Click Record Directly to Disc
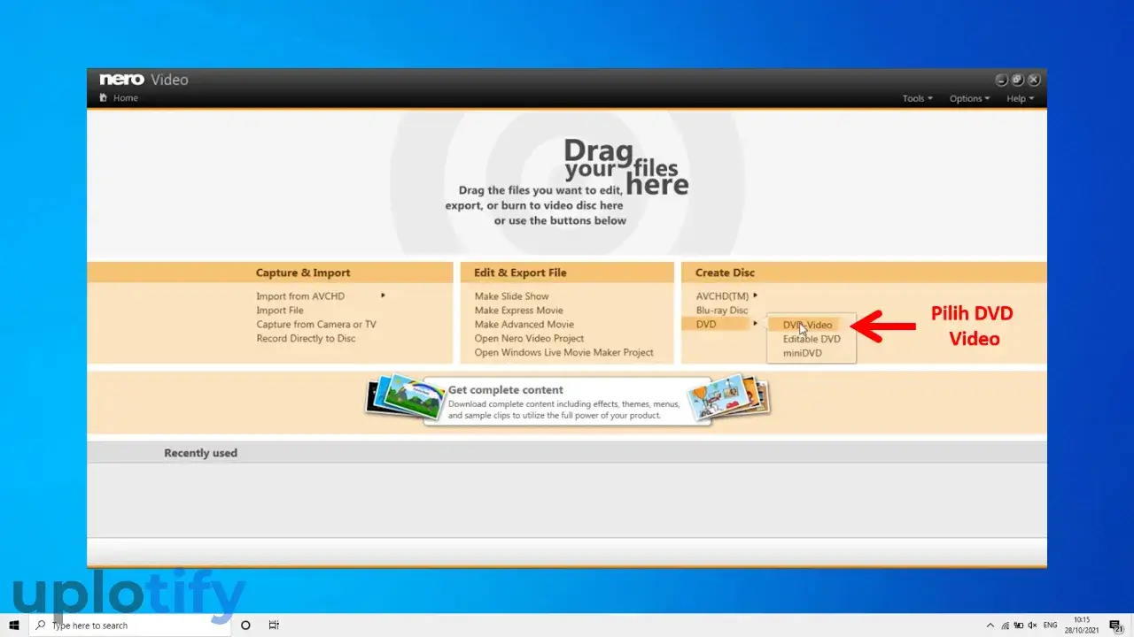This screenshot has height=637, width=1134. (x=306, y=339)
